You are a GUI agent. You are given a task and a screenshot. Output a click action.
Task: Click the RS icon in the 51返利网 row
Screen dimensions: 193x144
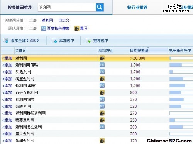(102, 72)
